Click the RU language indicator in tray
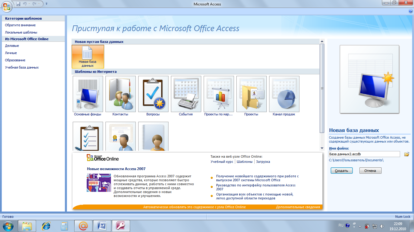 [x=341, y=225]
